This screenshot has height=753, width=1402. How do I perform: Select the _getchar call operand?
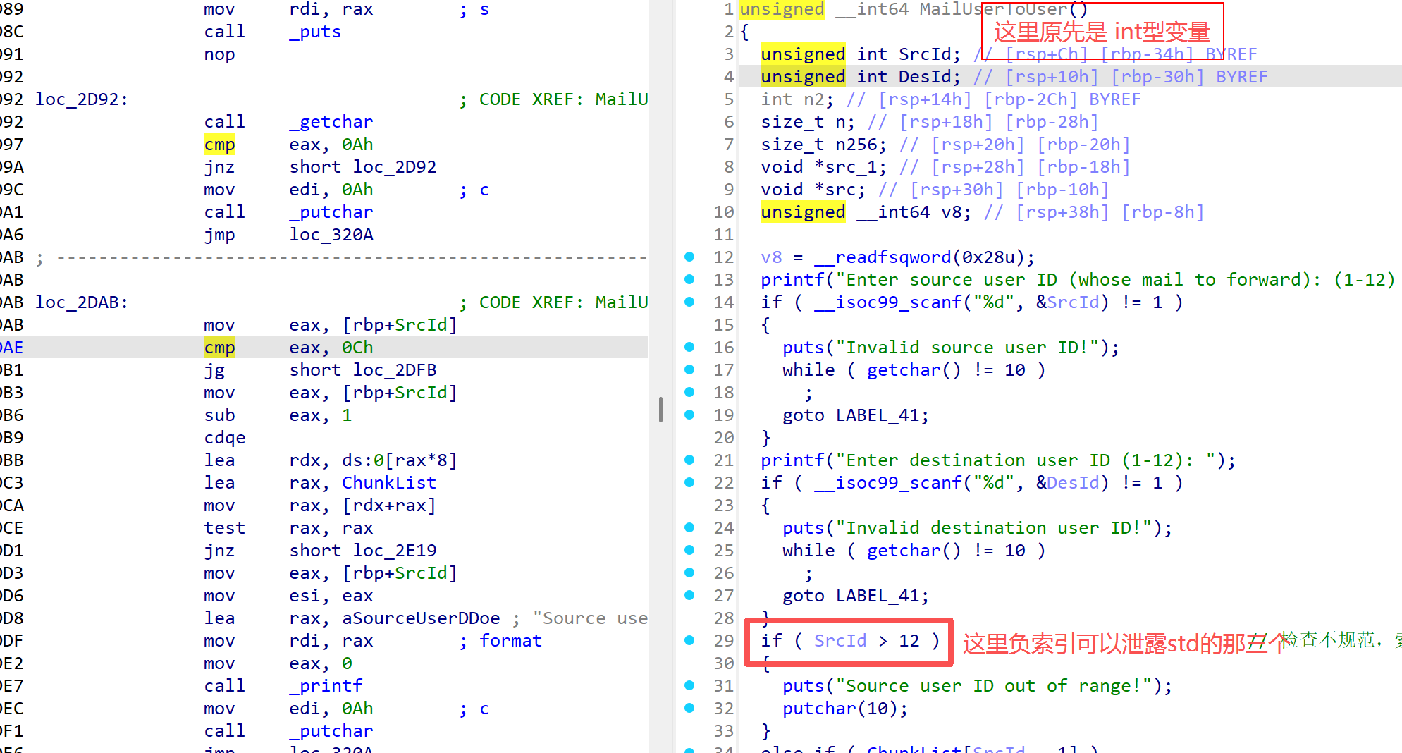331,122
